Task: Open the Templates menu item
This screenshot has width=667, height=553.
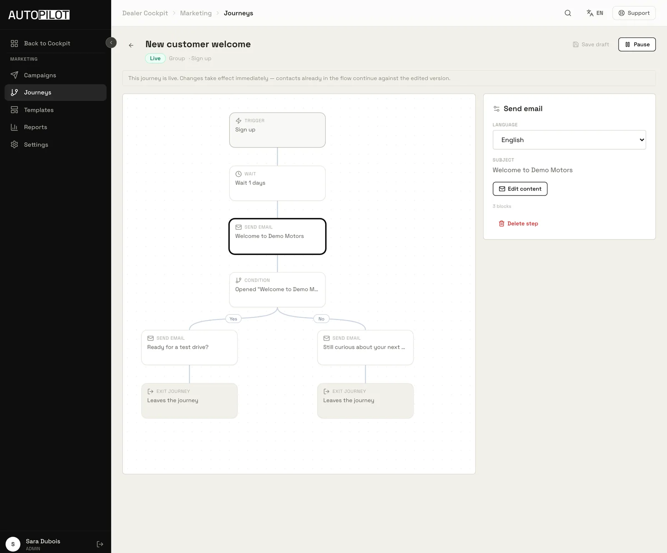Action: [55, 110]
